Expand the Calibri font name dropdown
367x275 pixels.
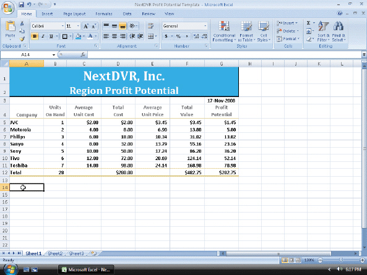63,26
